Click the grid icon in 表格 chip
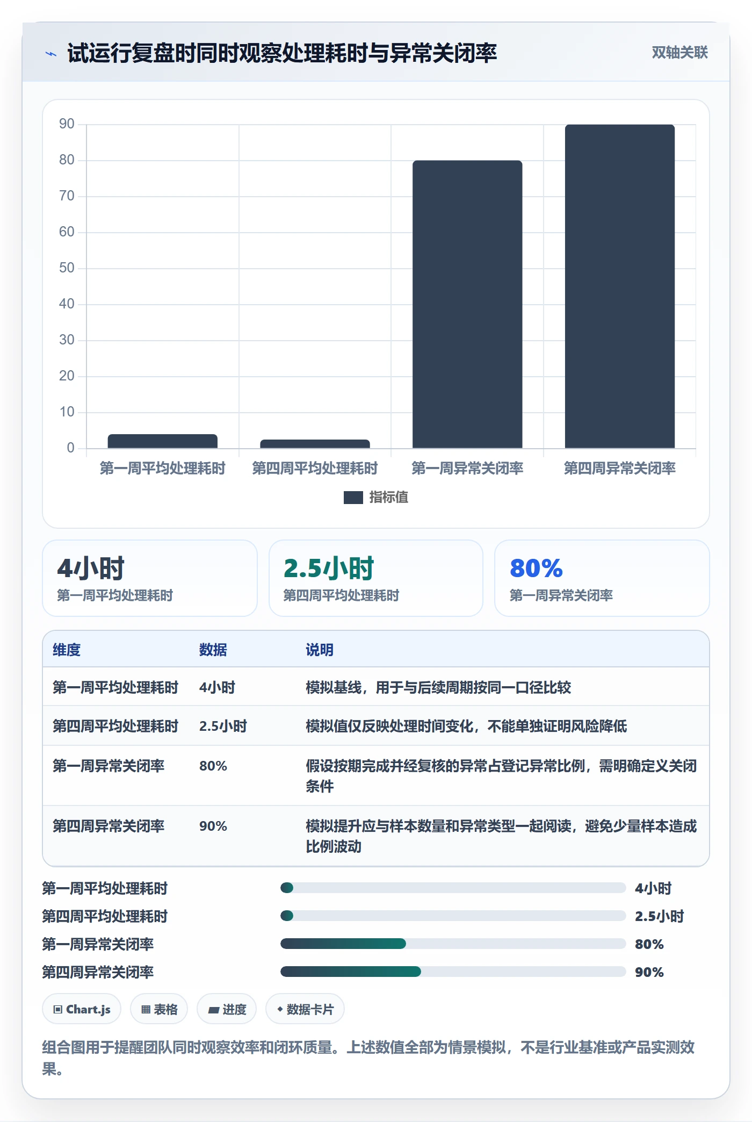The height and width of the screenshot is (1122, 752). (x=146, y=1010)
